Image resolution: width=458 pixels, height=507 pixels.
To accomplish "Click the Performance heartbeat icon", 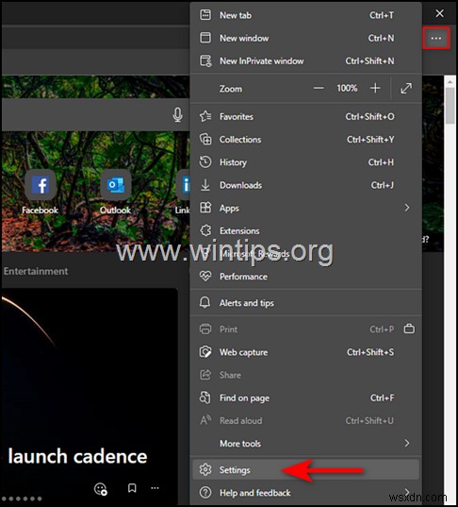I will pyautogui.click(x=205, y=277).
